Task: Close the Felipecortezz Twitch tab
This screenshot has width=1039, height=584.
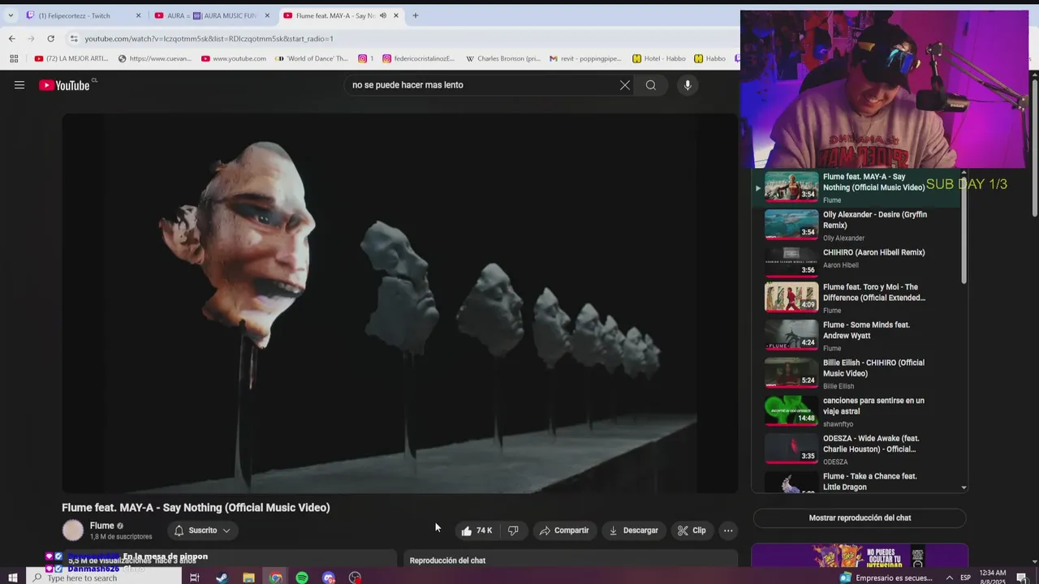Action: (138, 15)
